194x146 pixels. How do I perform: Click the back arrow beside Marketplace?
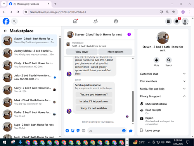pos(5,31)
